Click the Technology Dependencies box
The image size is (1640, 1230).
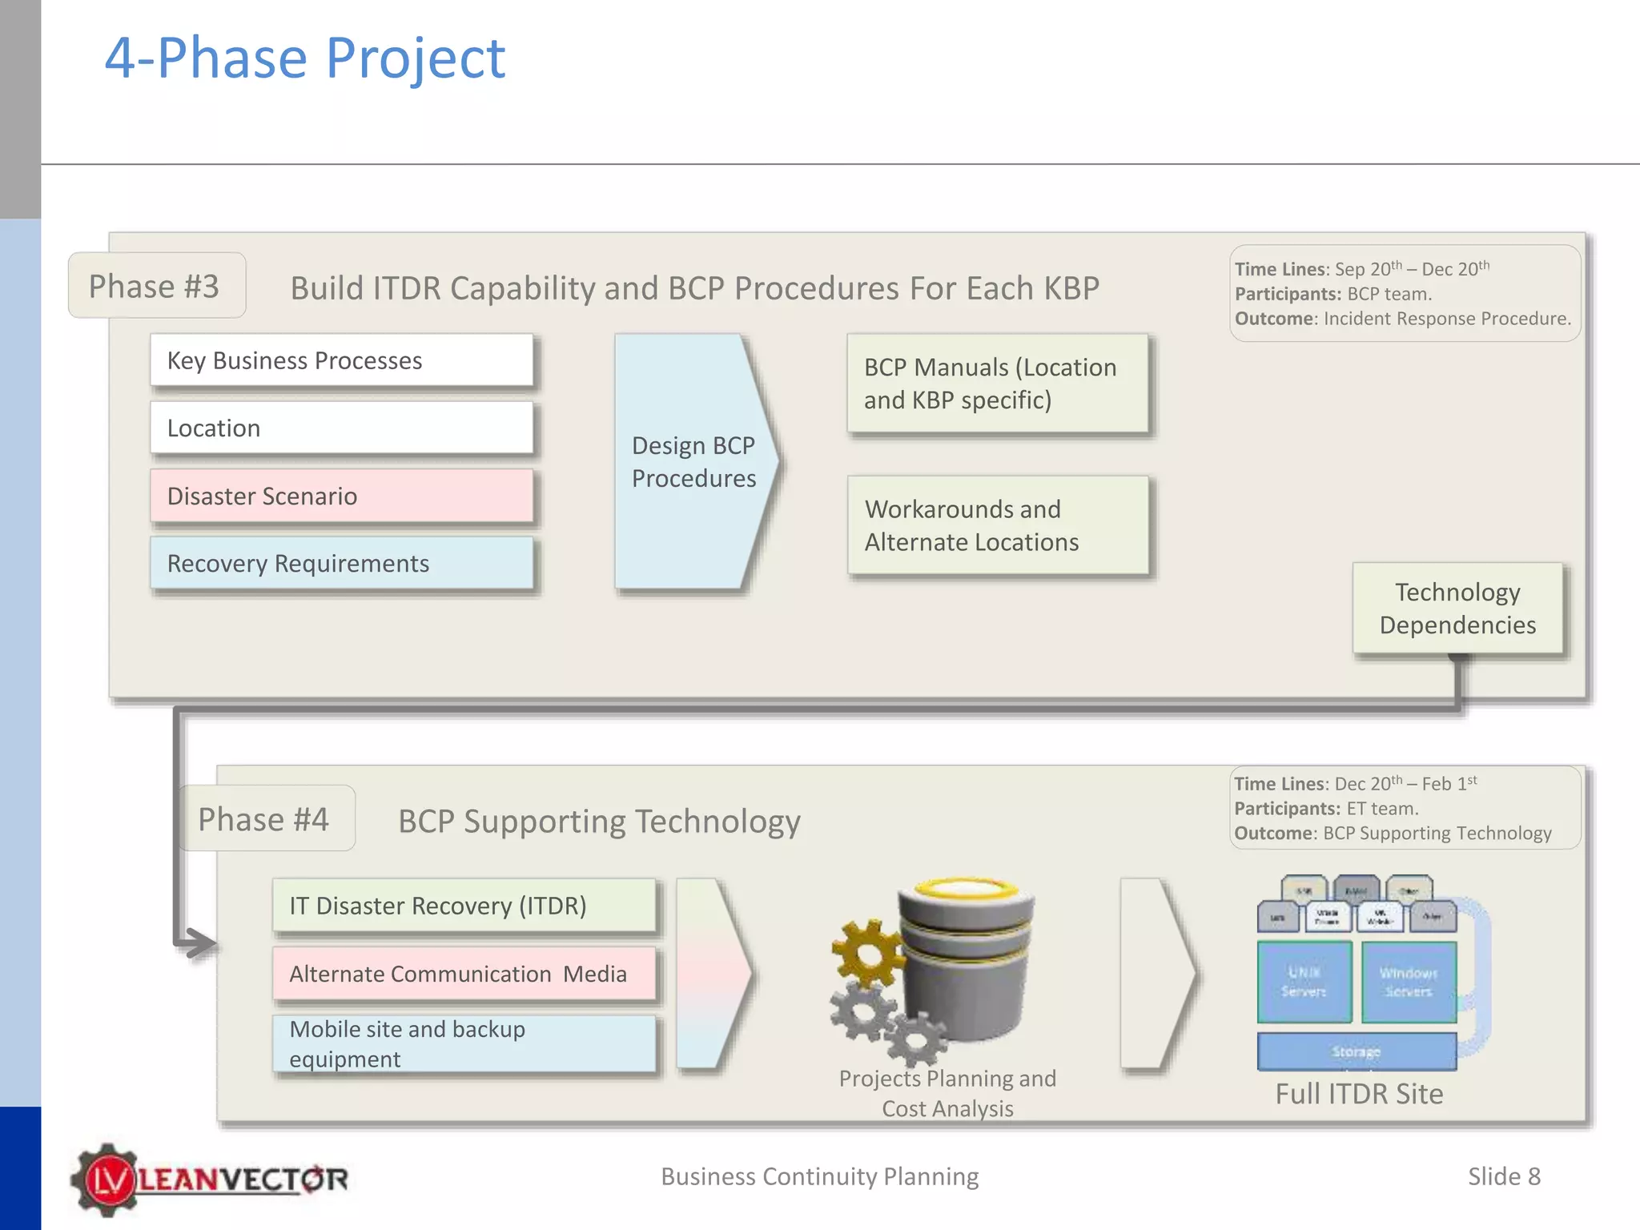pyautogui.click(x=1457, y=608)
